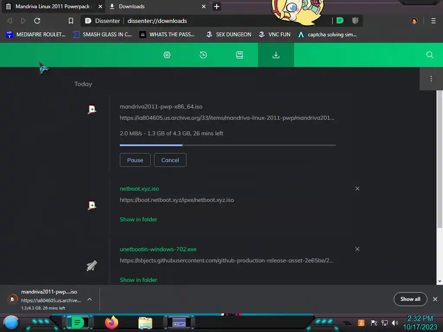
Task: Click the download speed status text
Action: pos(171,133)
